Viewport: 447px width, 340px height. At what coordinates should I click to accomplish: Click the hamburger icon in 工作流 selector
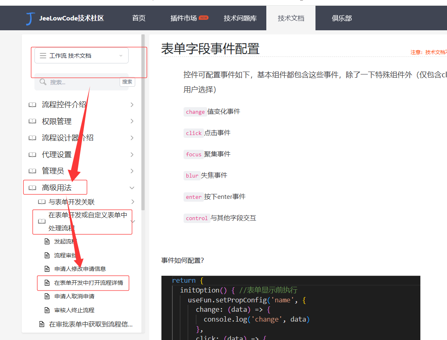(43, 56)
